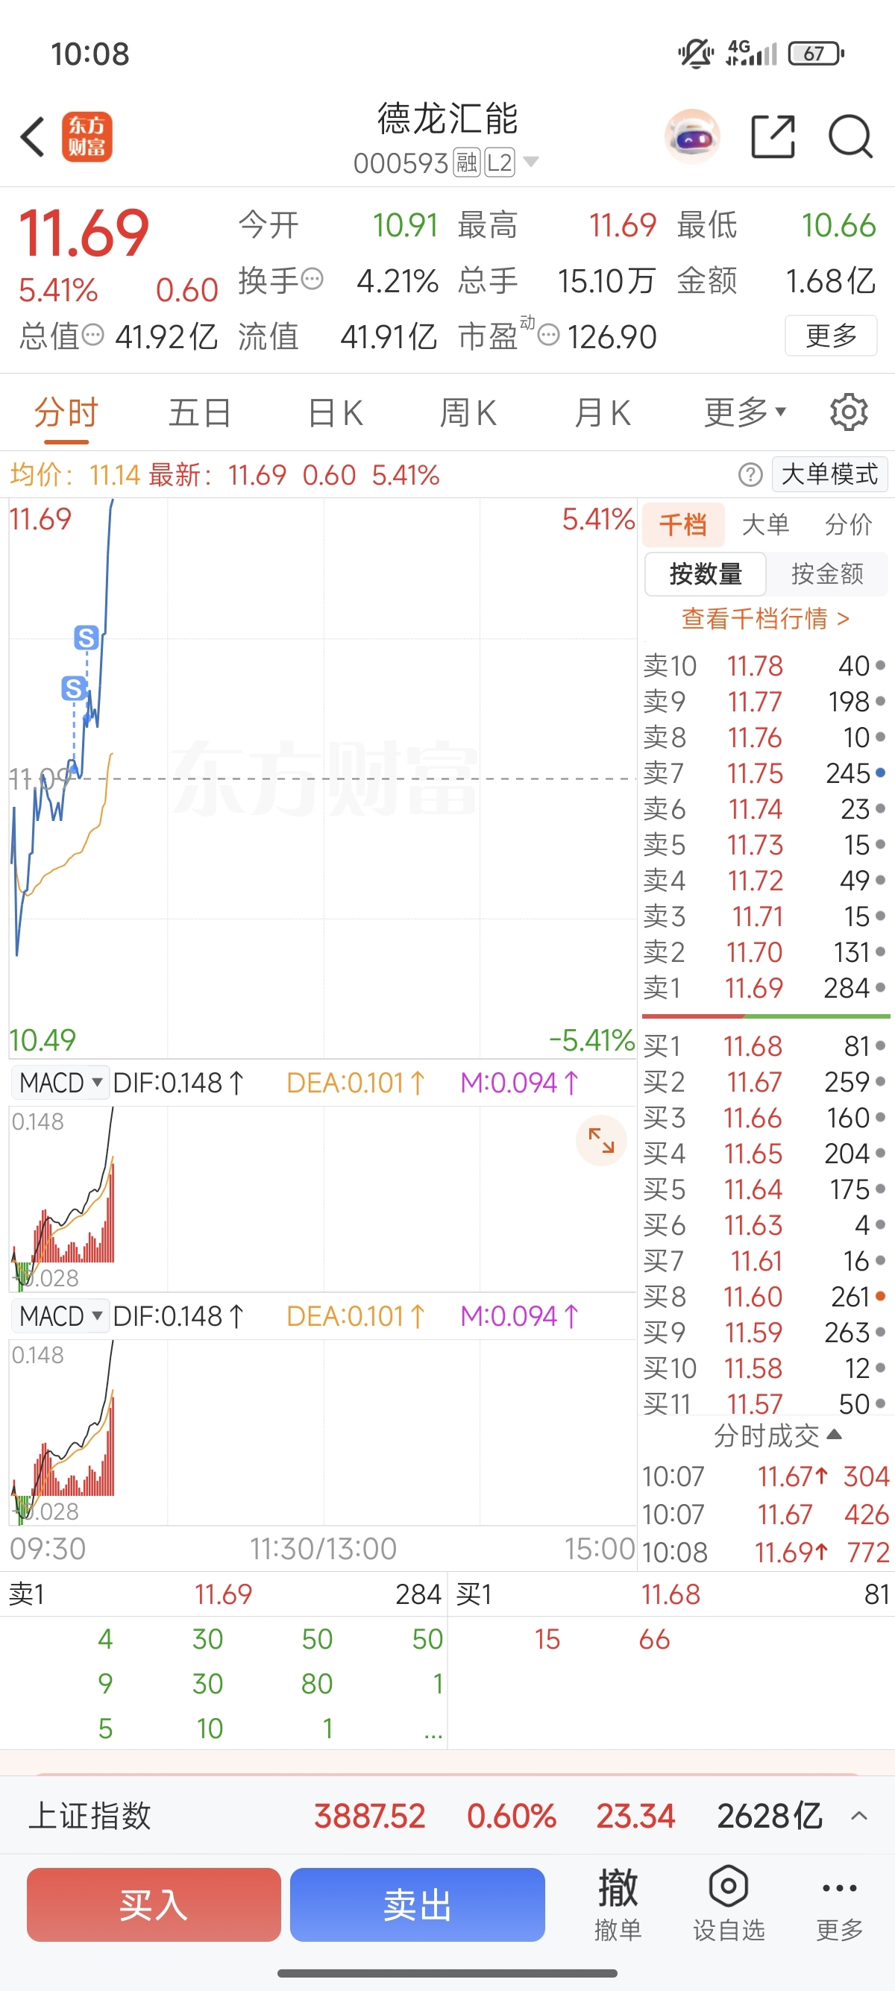
Task: Open the search magnifier icon
Action: pos(851,136)
